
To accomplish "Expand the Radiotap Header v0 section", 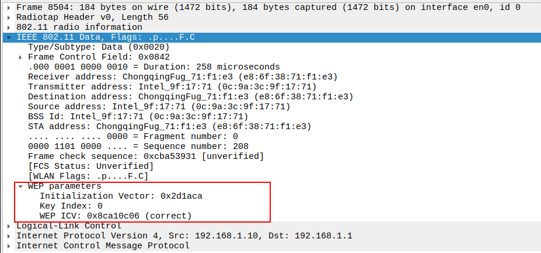I will [x=9, y=18].
